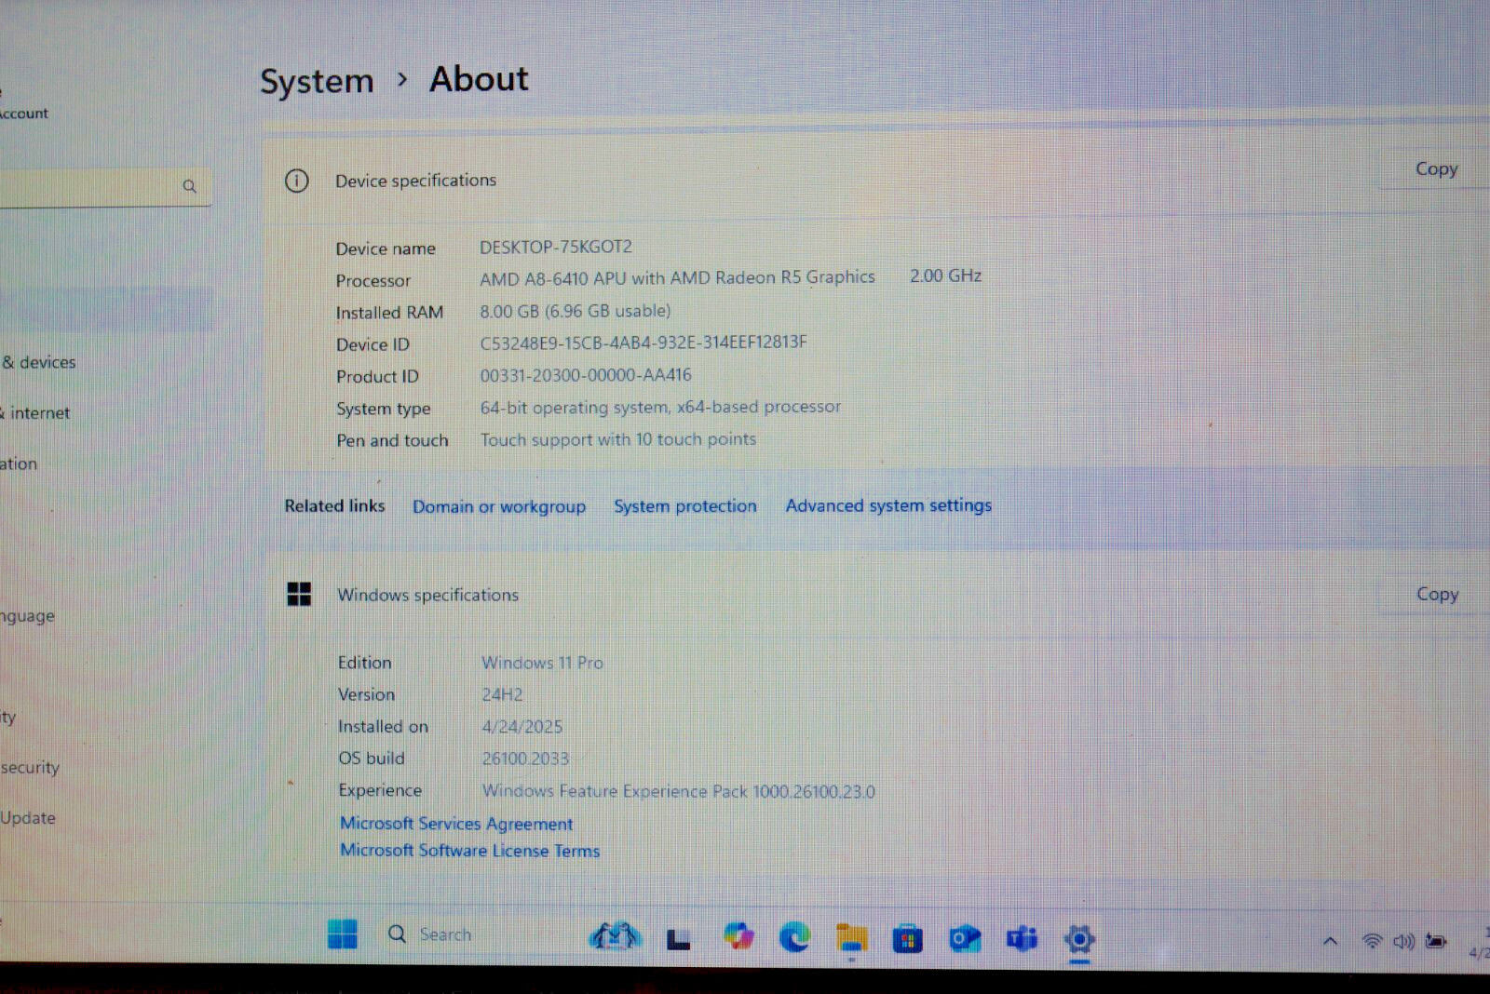Click the battery tray icon
Image resolution: width=1490 pixels, height=994 pixels.
tap(1437, 941)
